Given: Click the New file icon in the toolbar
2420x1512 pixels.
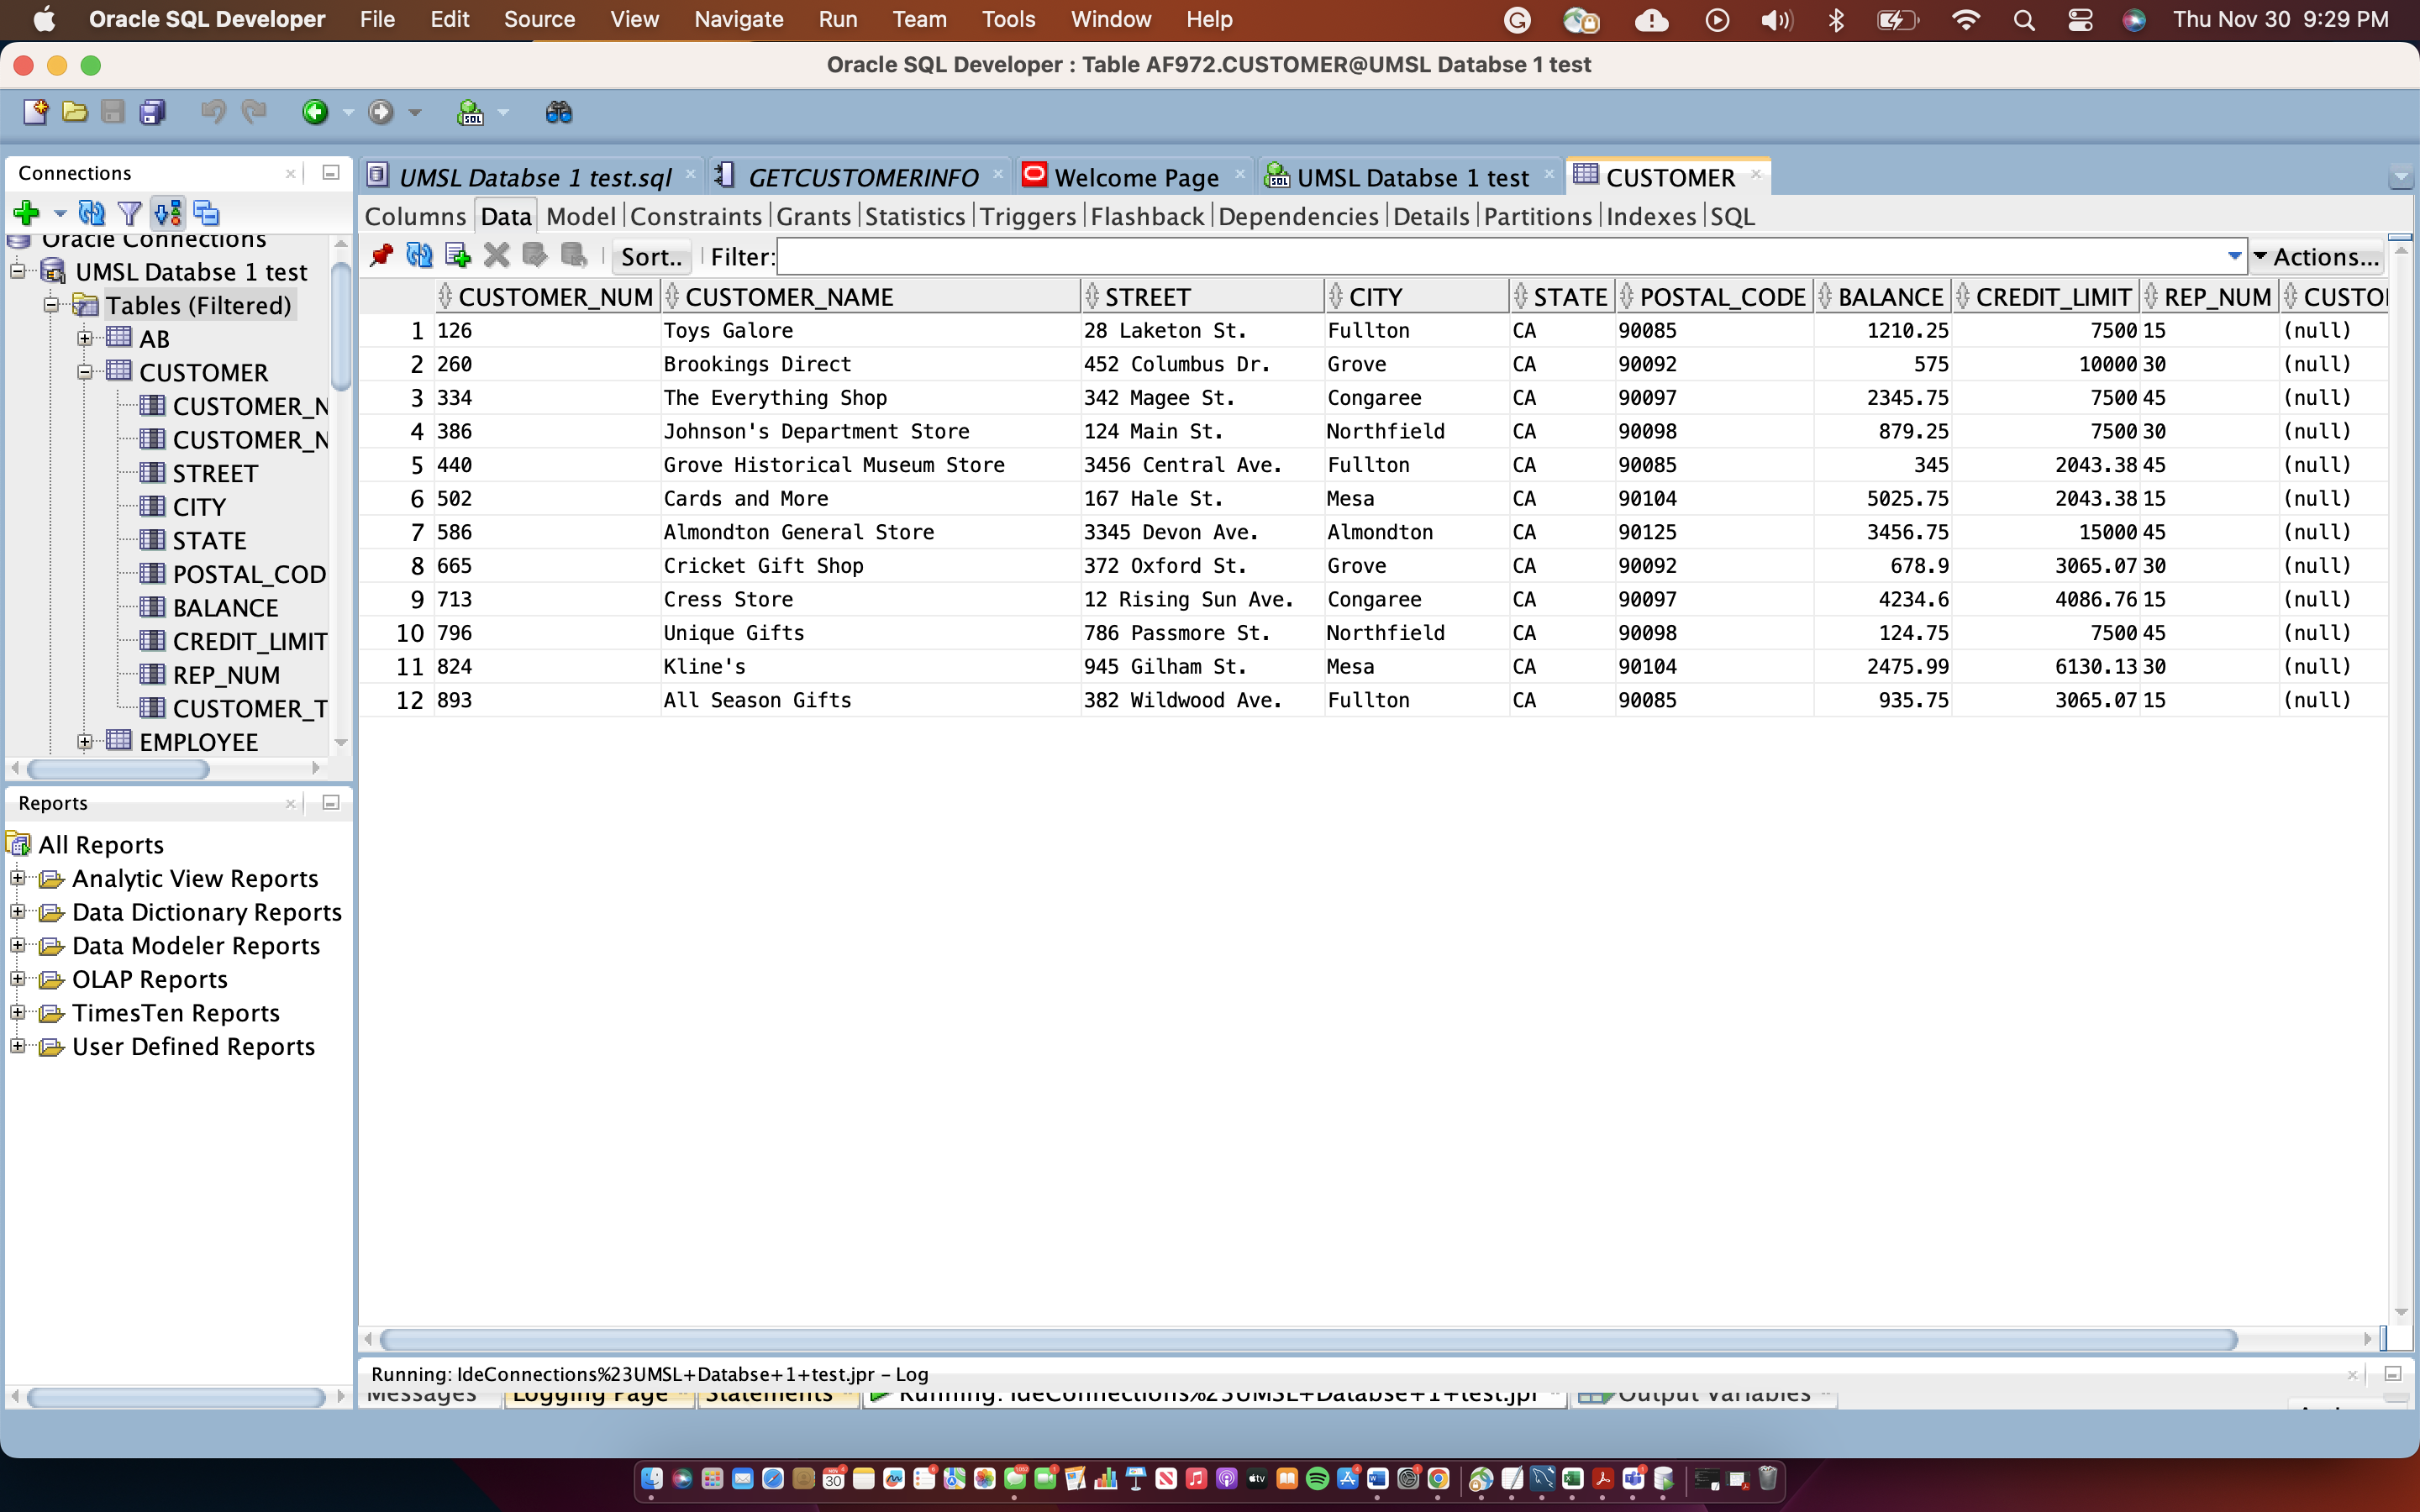Looking at the screenshot, I should (x=35, y=112).
